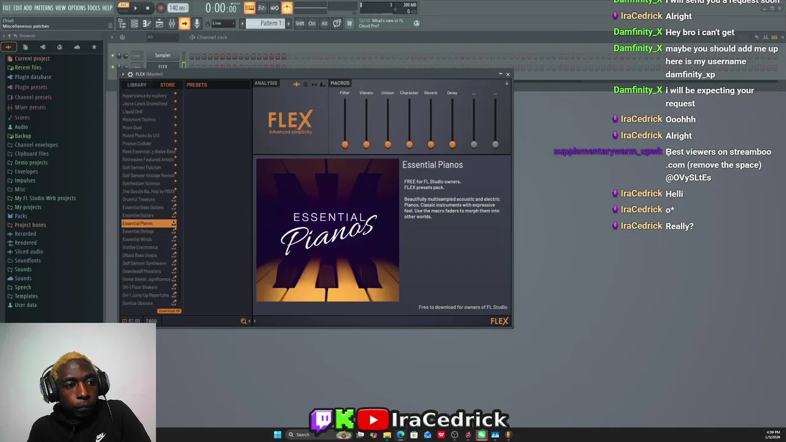Expand the Templates folder
Screen dimensions: 786x442
coord(26,296)
